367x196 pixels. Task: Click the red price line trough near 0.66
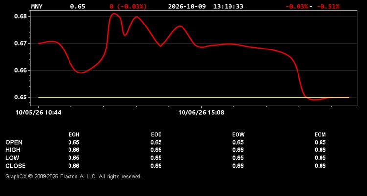click(x=81, y=73)
